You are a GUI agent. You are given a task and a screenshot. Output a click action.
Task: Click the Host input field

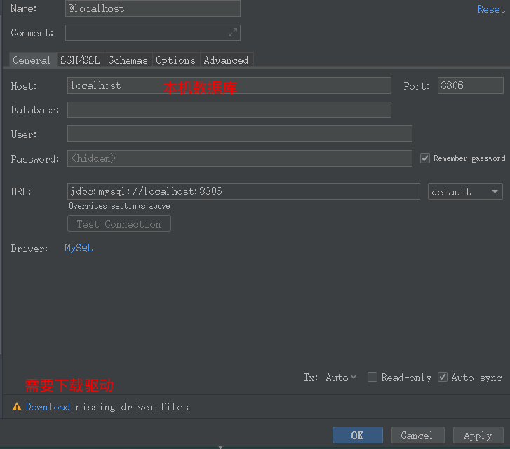point(229,85)
